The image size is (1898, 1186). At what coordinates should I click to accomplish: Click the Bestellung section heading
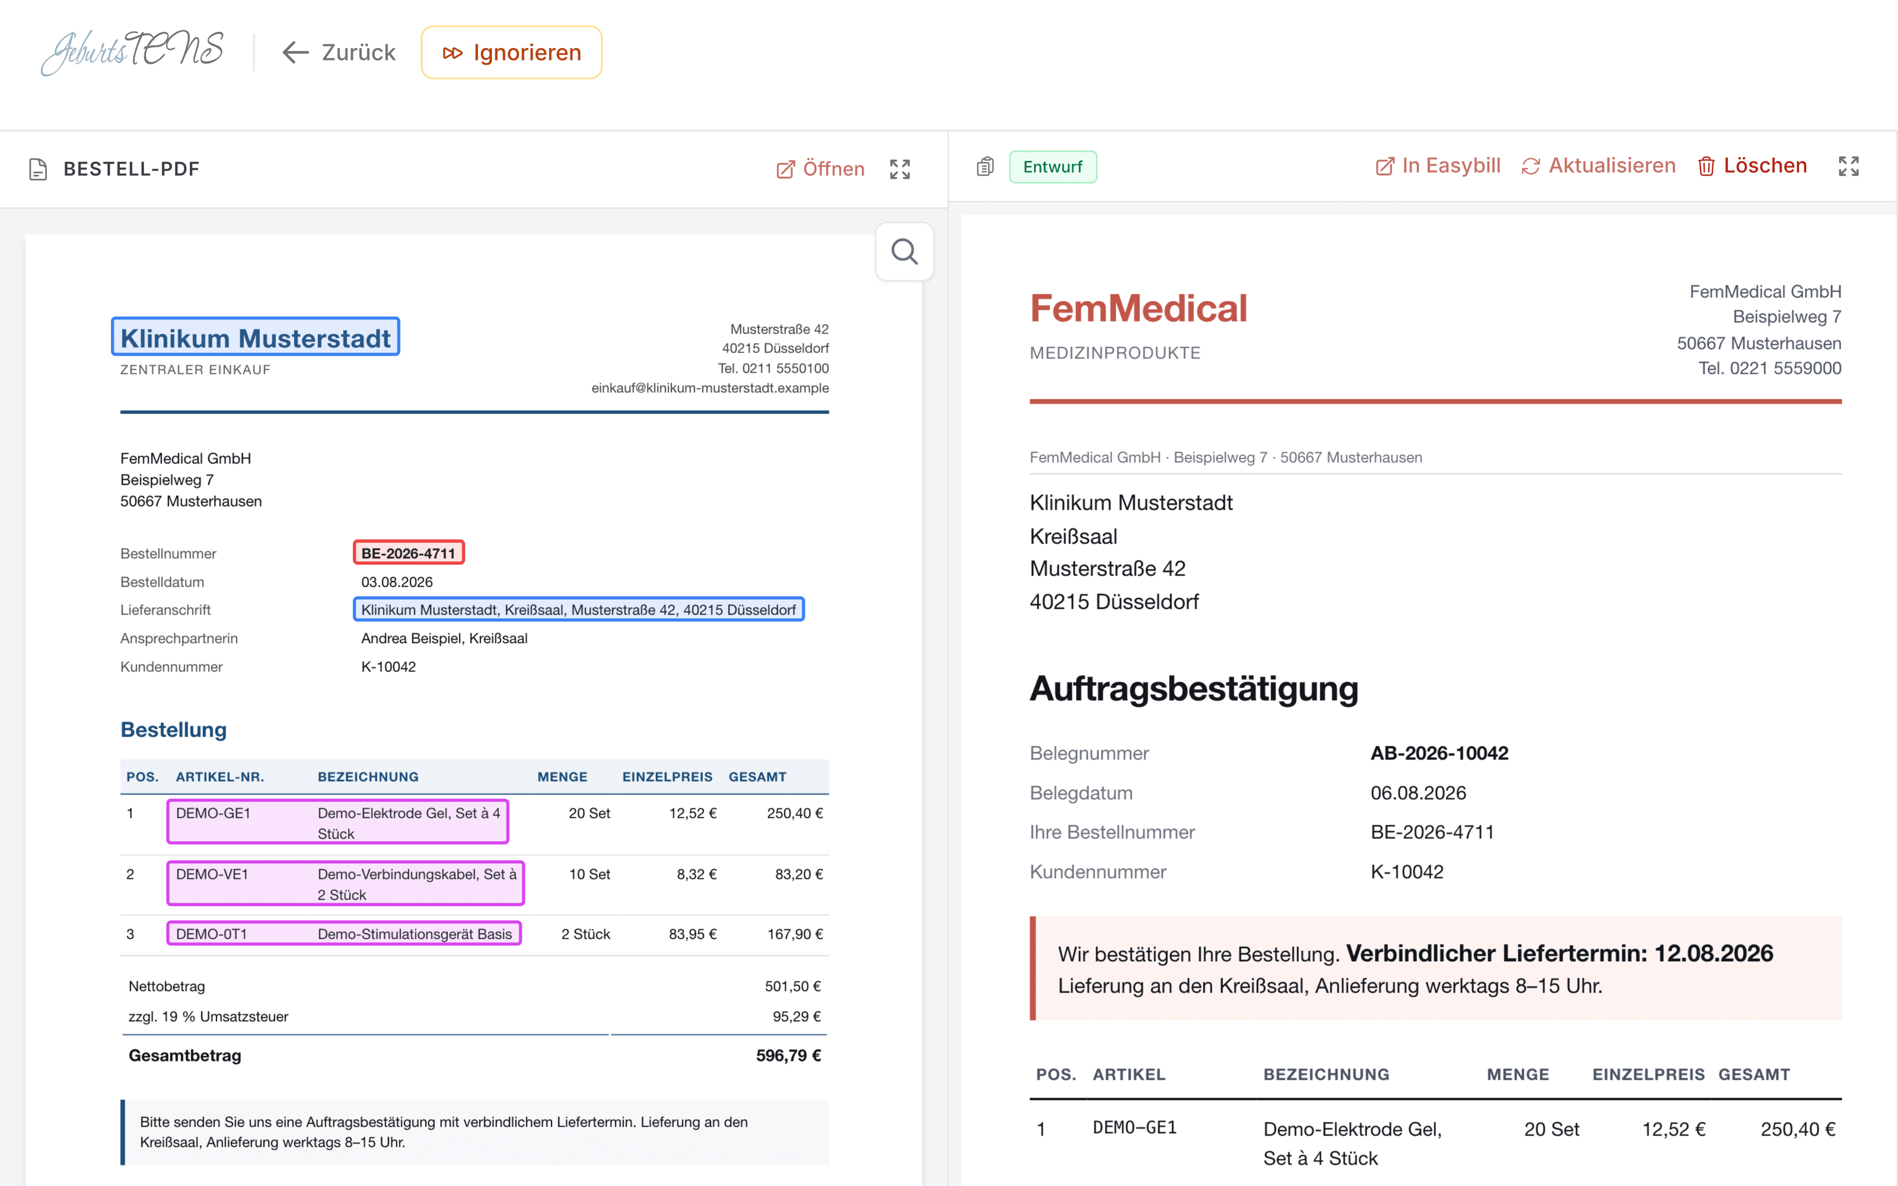(173, 729)
